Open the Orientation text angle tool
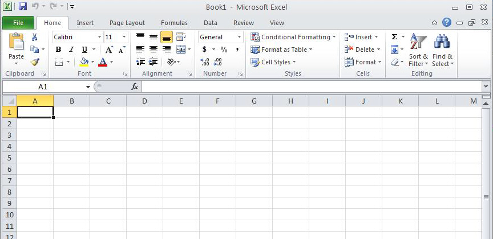Screen dimensions: 493x239 pos(171,62)
